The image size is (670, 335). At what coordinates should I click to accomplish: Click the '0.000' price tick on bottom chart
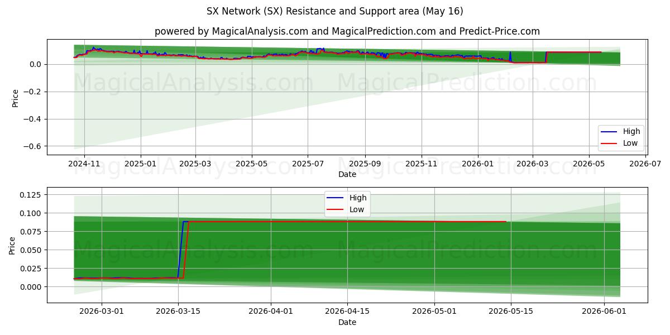coord(32,287)
